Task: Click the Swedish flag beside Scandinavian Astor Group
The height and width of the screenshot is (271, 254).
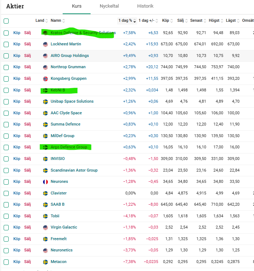Action: click(45, 171)
